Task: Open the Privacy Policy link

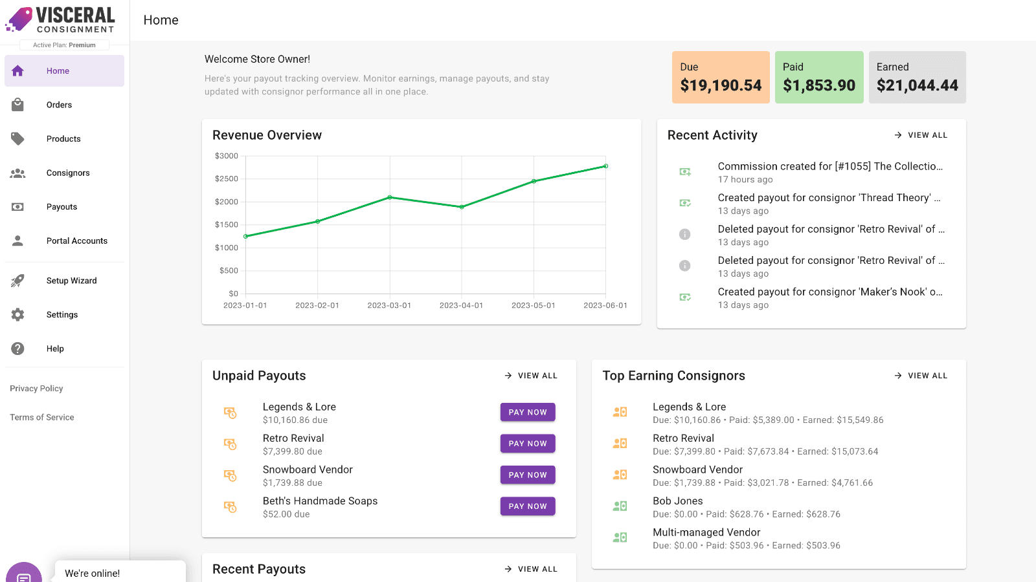Action: [x=36, y=389]
